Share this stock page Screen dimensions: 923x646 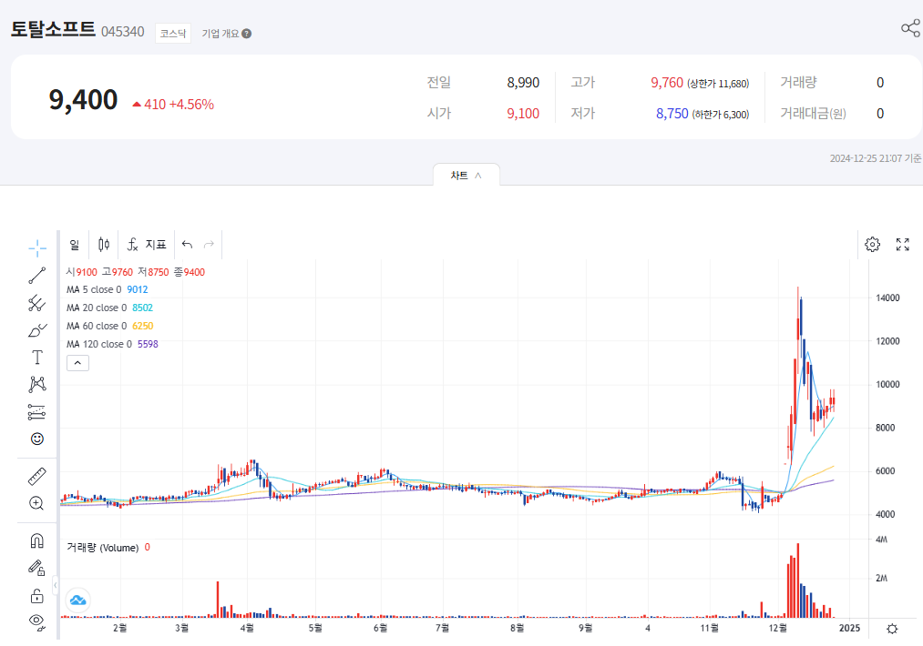click(x=910, y=28)
